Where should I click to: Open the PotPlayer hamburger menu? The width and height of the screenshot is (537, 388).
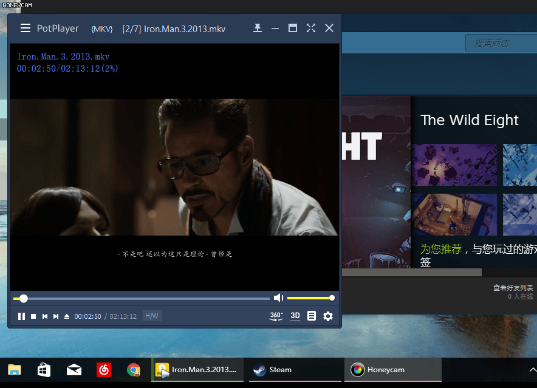click(x=26, y=28)
